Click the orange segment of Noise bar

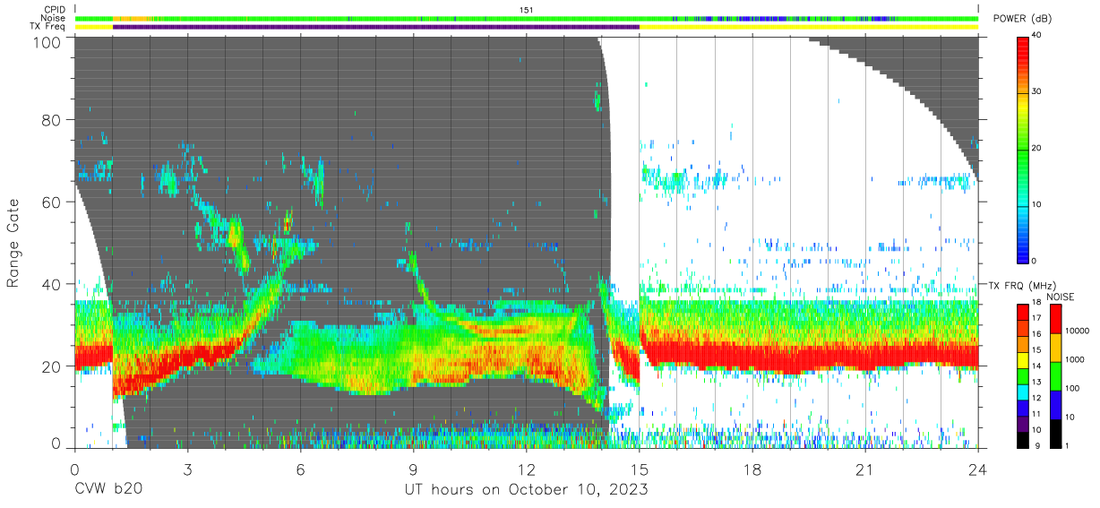pyautogui.click(x=133, y=18)
